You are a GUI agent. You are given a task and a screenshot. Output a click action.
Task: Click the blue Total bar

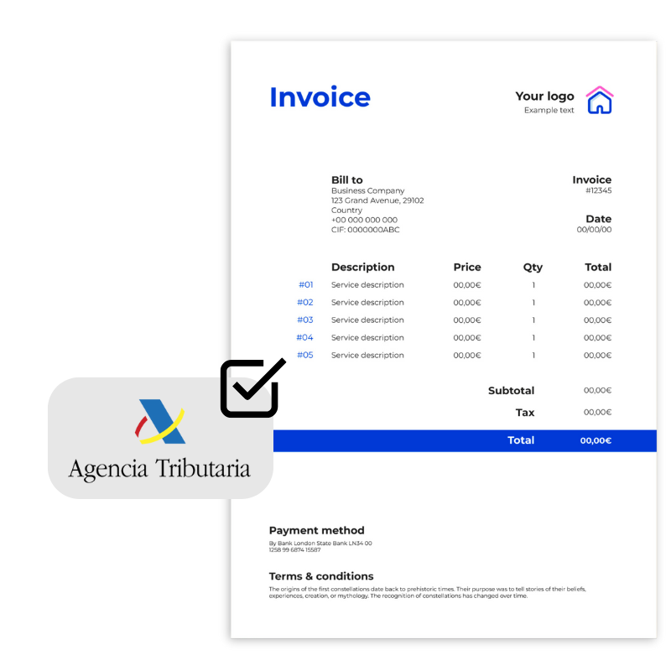(x=465, y=441)
